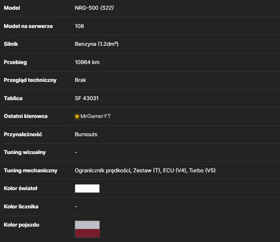This screenshot has height=242, width=280.
Task: Click the gold star icon beside MrGamerYT
Action: (x=77, y=116)
